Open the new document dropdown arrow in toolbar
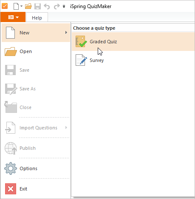 pos(21,6)
